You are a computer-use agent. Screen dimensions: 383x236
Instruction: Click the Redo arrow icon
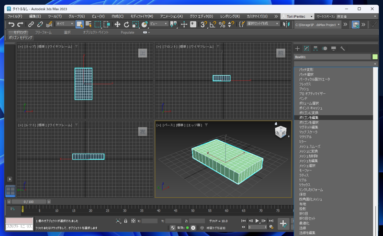tap(20, 24)
